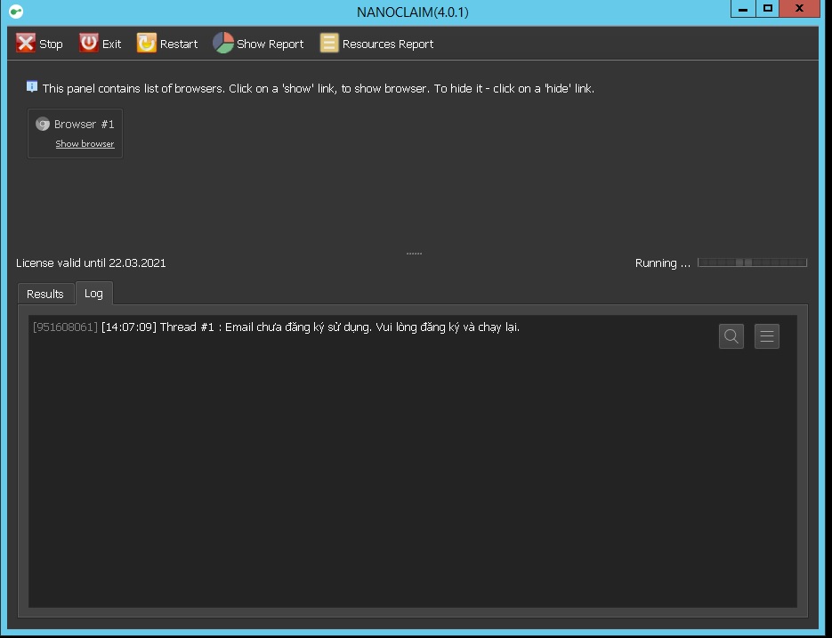The height and width of the screenshot is (638, 832).
Task: Click the Running progress bar
Action: point(753,262)
